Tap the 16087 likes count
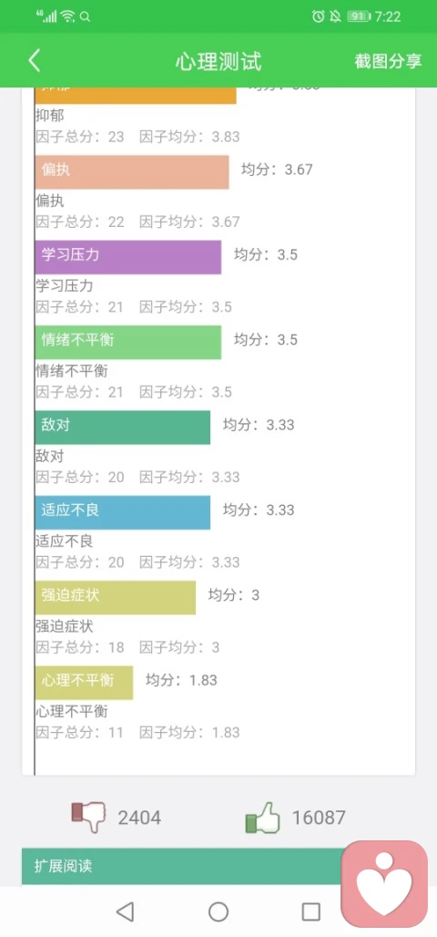Viewport: 437px width, 937px height. [x=319, y=818]
